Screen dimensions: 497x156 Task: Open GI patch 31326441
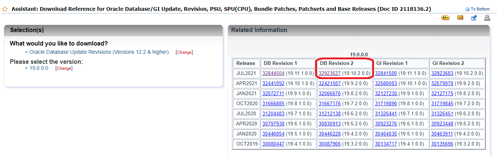point(386,113)
